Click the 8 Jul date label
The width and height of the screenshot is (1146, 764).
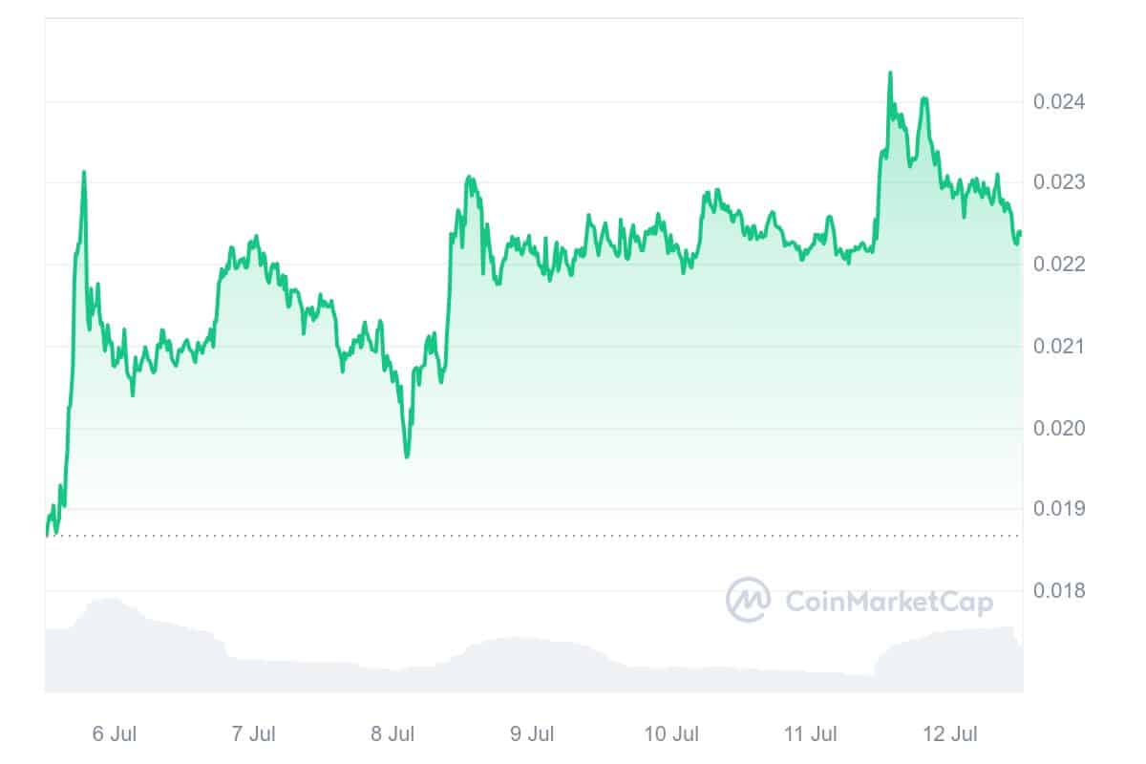pos(393,733)
